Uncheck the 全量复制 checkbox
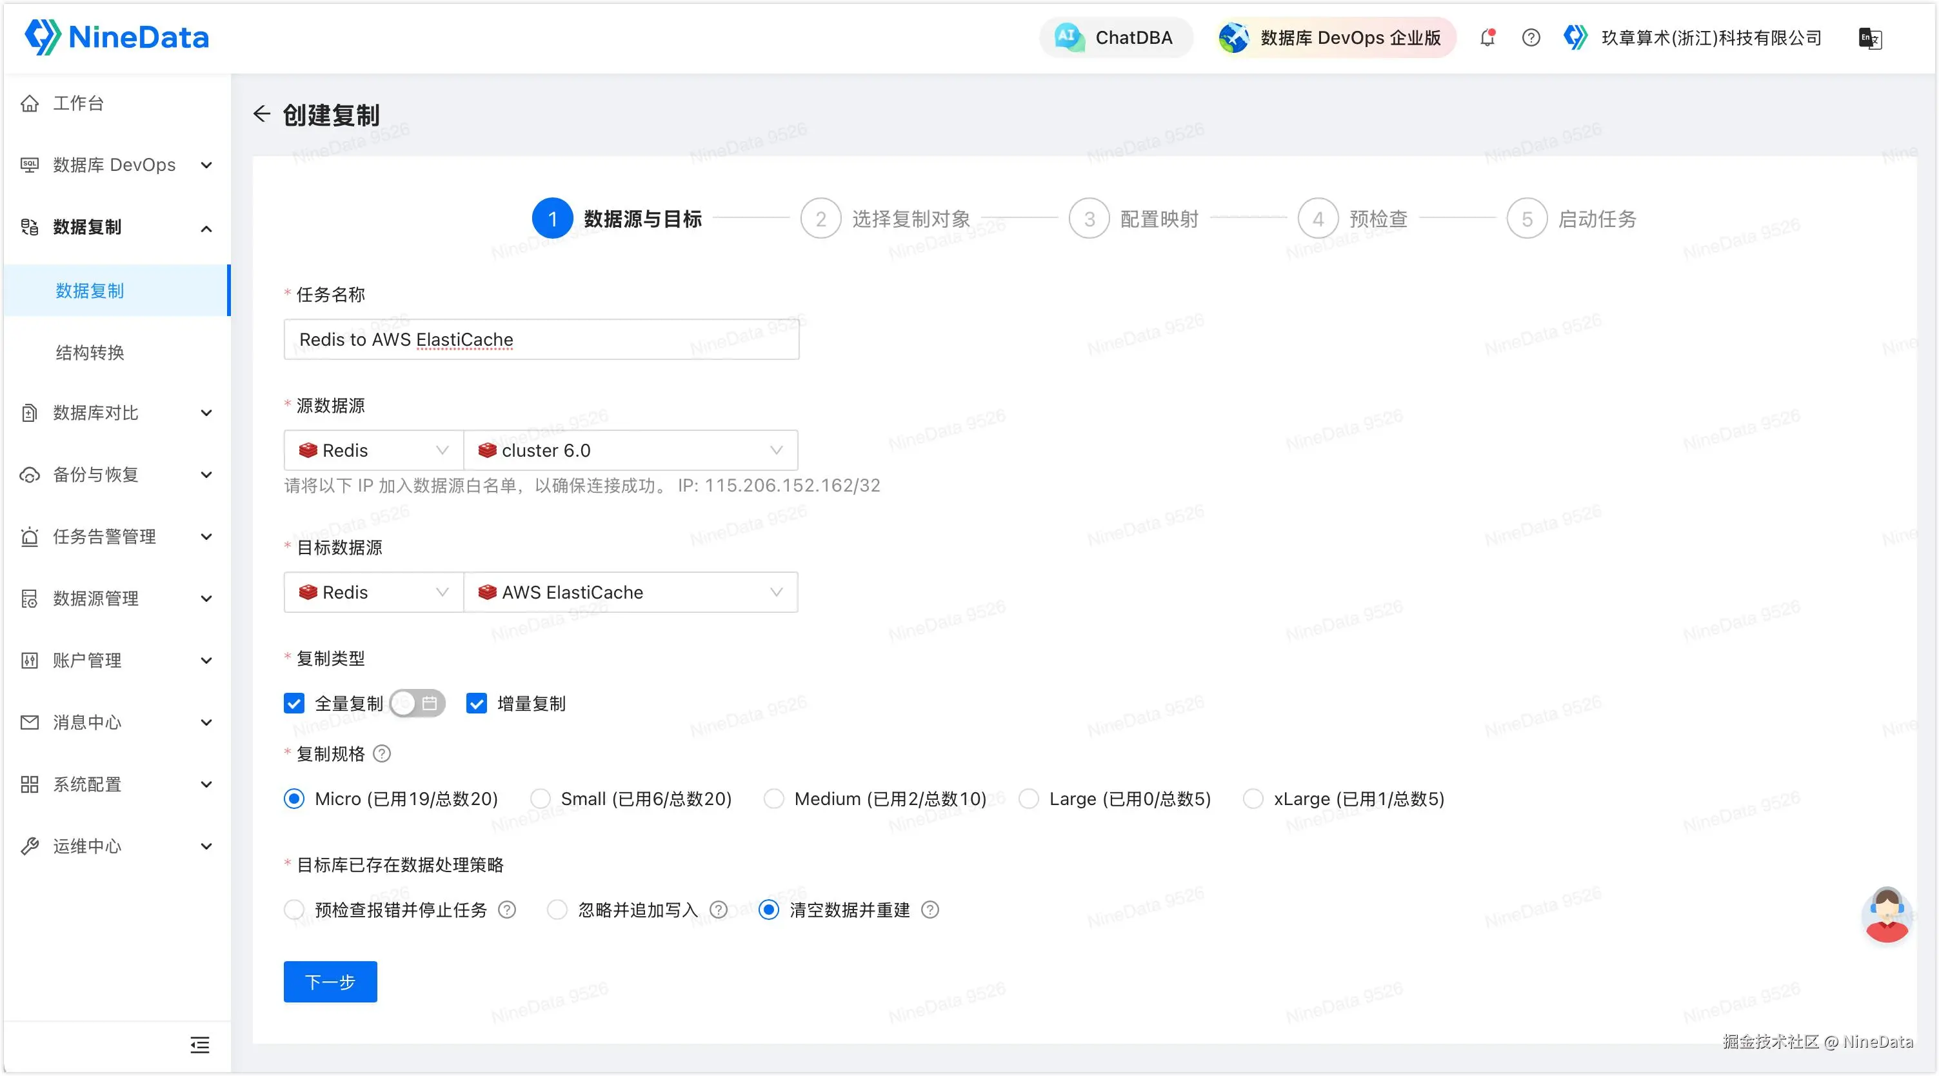The image size is (1939, 1076). (294, 703)
